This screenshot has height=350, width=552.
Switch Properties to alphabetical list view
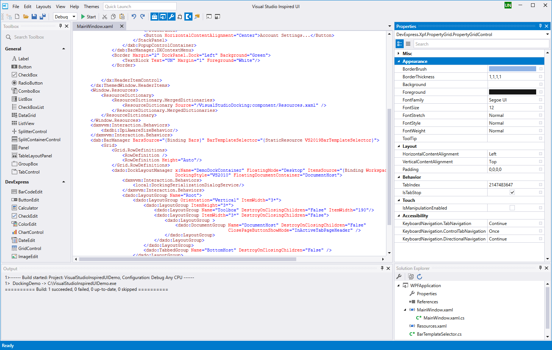(x=408, y=44)
